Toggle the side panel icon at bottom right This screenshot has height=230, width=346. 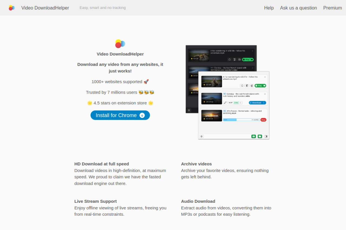click(x=266, y=136)
